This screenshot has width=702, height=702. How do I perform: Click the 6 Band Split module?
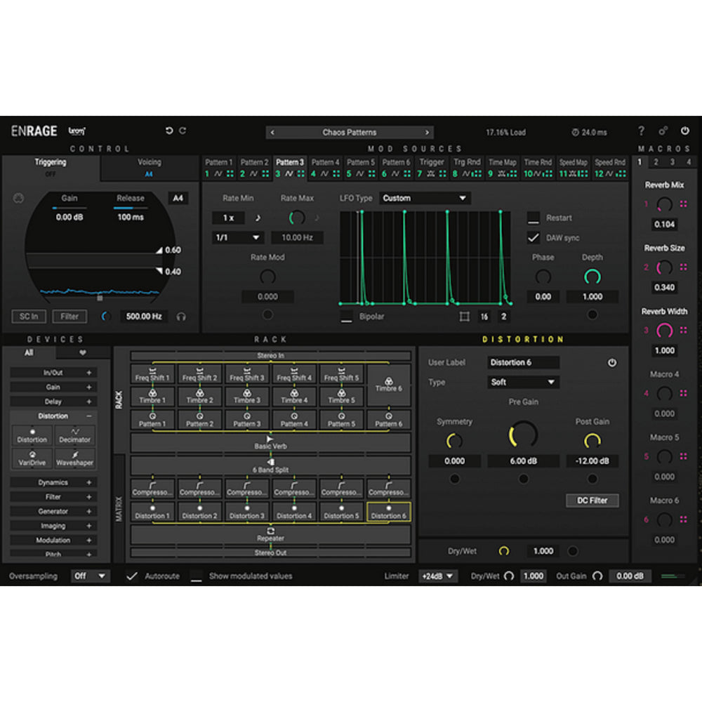(270, 466)
